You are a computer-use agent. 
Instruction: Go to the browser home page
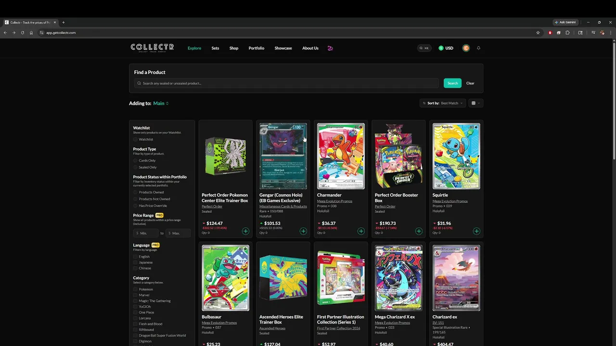[x=31, y=33]
